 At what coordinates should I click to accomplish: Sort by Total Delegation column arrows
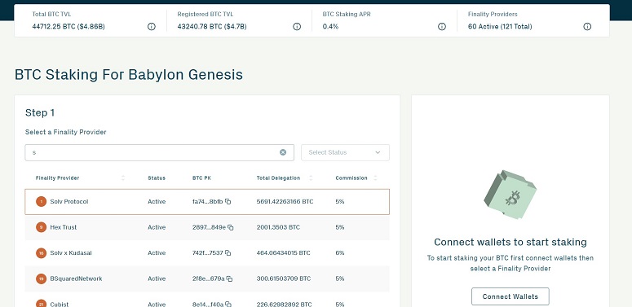[x=311, y=178]
